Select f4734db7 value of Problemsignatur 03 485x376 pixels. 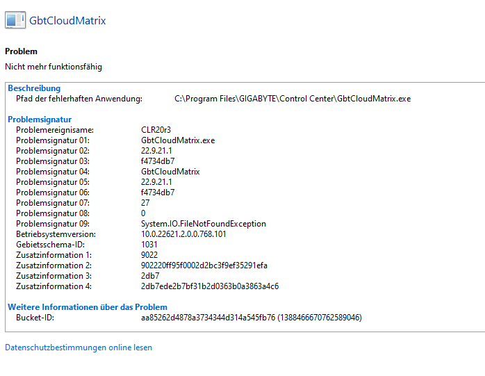click(158, 161)
